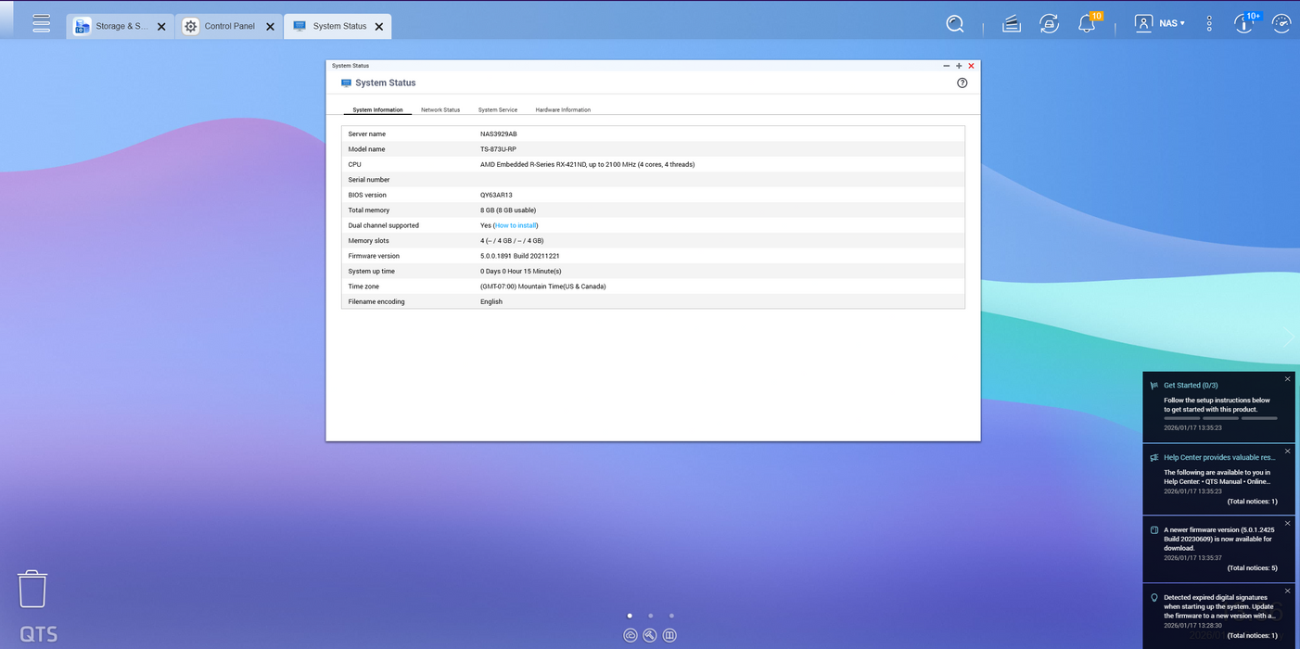Click the system up time value
The image size is (1300, 649).
tap(521, 271)
